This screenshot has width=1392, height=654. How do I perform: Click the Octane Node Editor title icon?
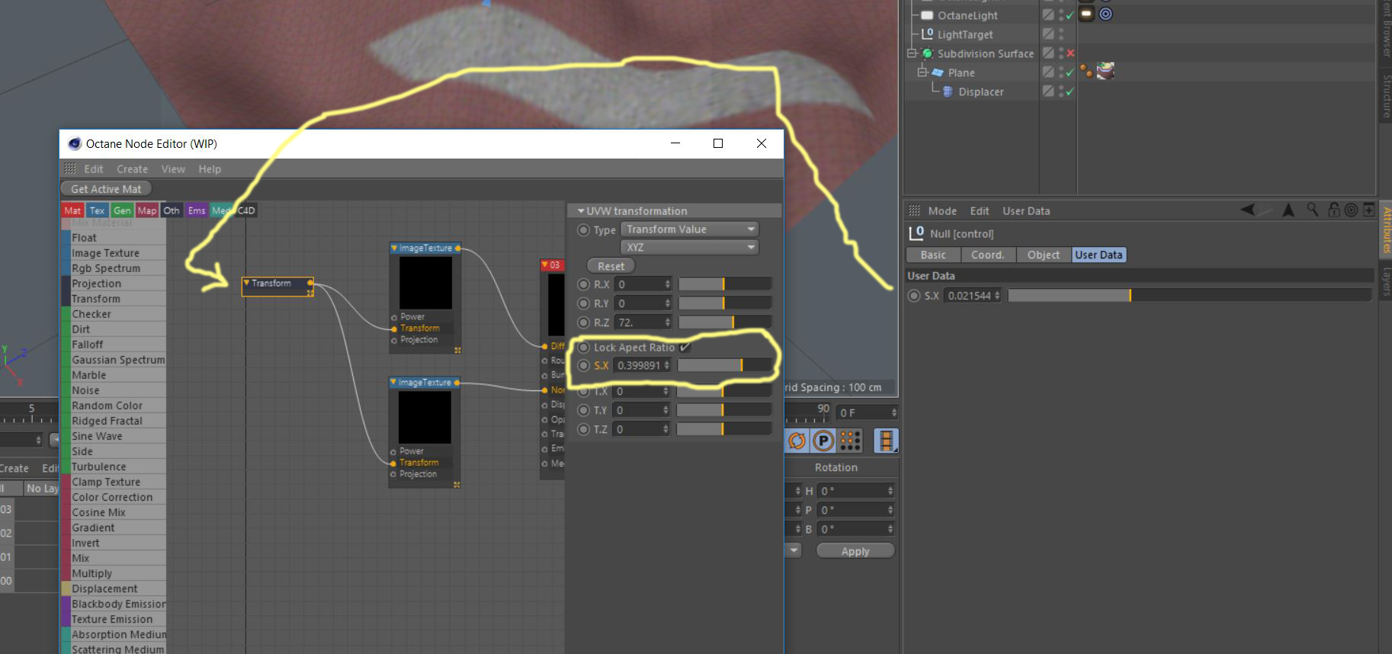coord(74,143)
